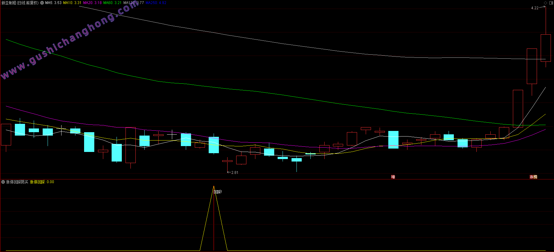Click the 4.22 high price label

[535, 8]
